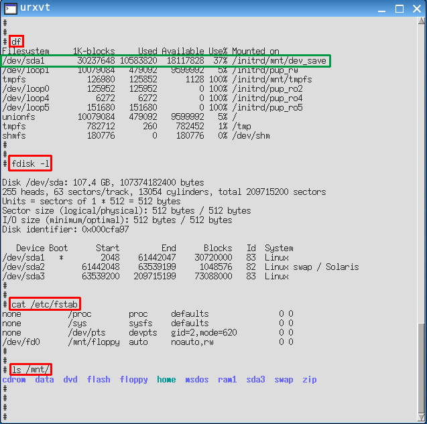Image resolution: width=427 pixels, height=424 pixels.
Task: Maximize the urxvt terminal window
Action: pos(400,9)
